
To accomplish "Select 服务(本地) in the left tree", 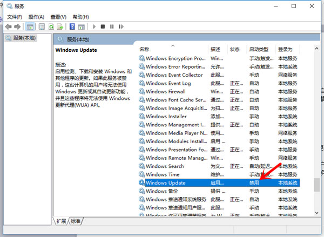I will 21,38.
